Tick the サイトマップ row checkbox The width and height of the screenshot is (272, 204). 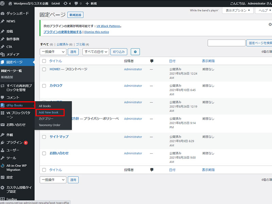pos(44,137)
